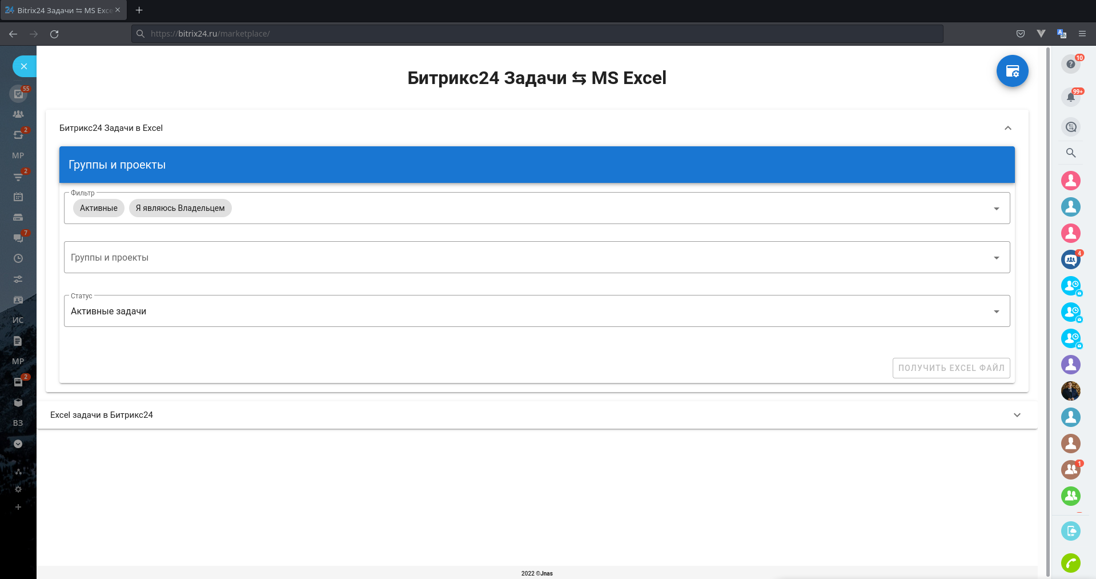Screen dimensions: 1096x579
Task: Open the document icon in left sidebar
Action: coord(18,341)
